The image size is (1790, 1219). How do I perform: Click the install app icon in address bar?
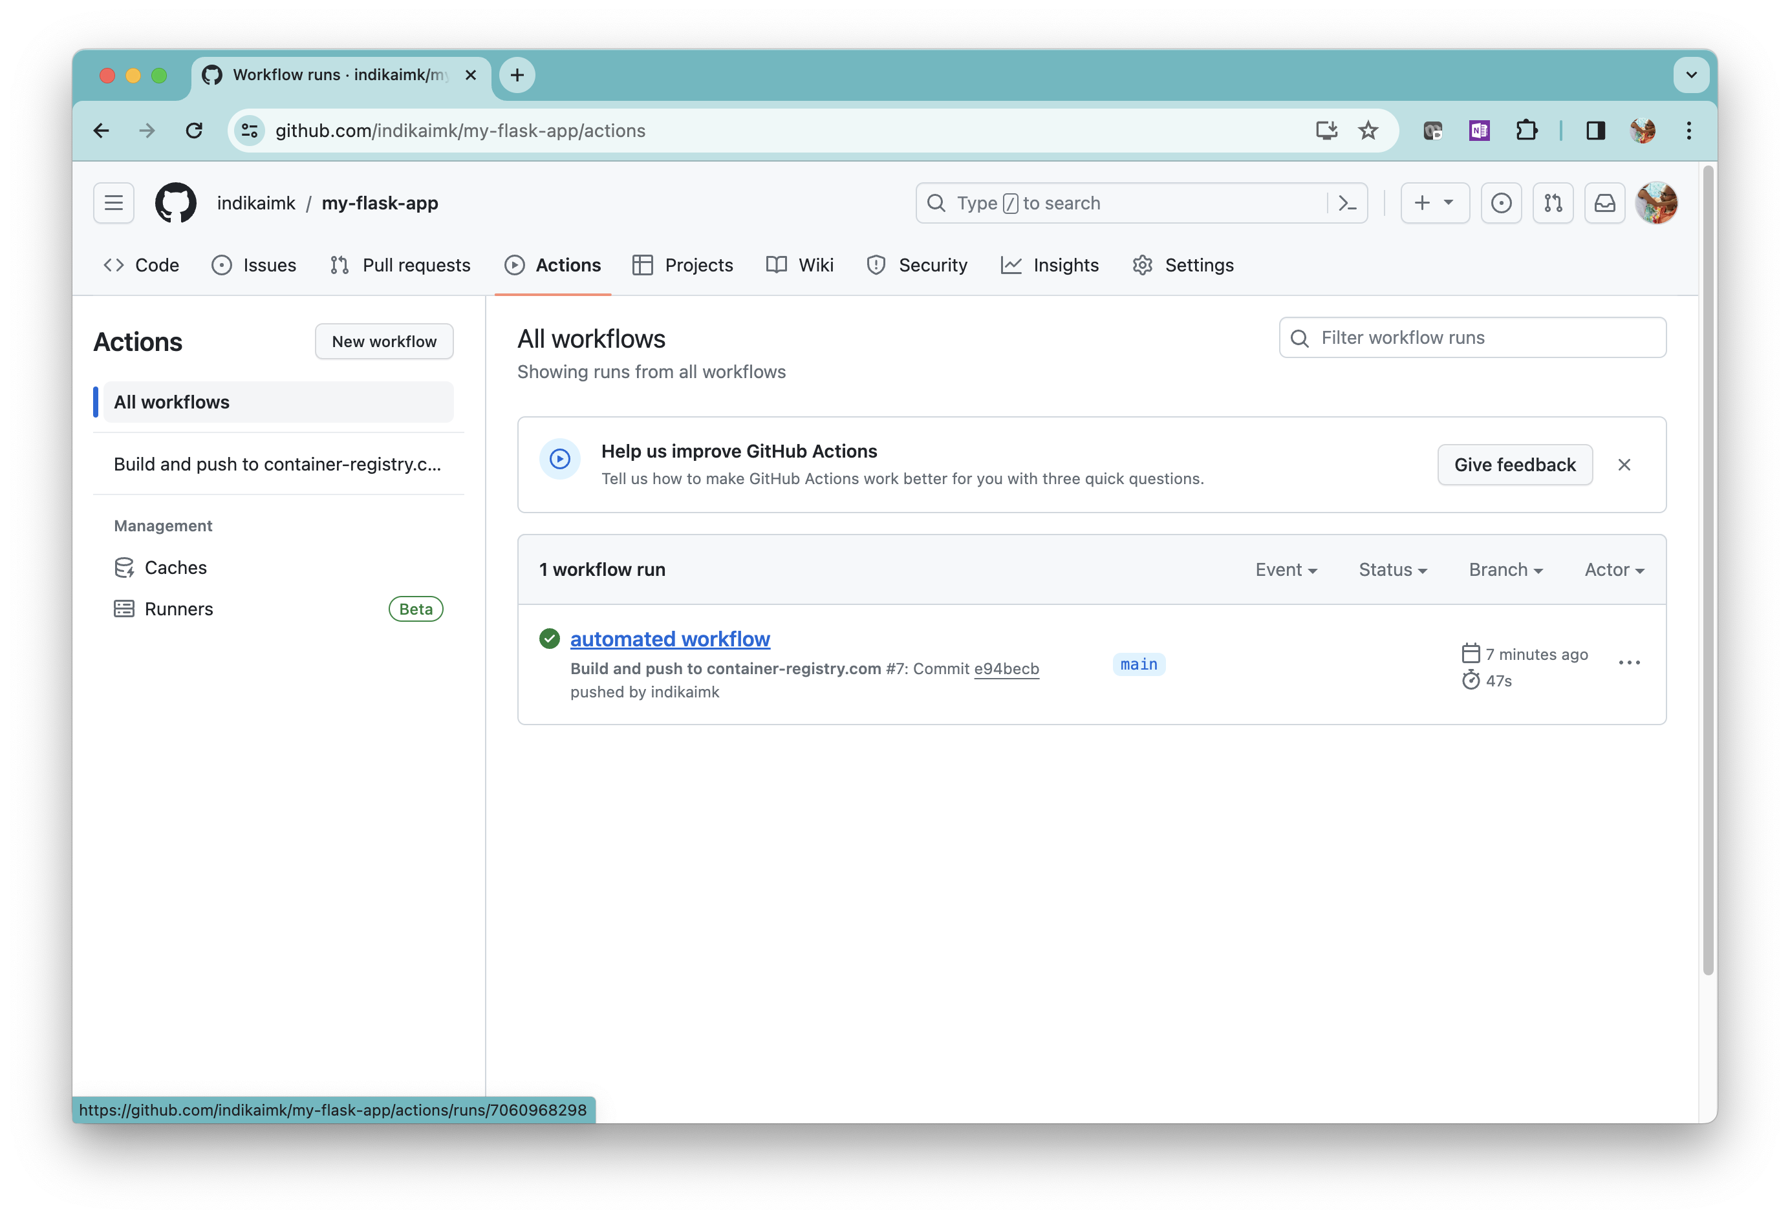pyautogui.click(x=1326, y=131)
